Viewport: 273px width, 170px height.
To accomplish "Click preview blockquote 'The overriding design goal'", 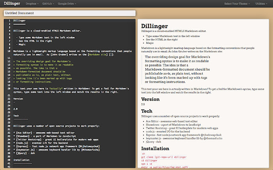I will [x=177, y=57].
